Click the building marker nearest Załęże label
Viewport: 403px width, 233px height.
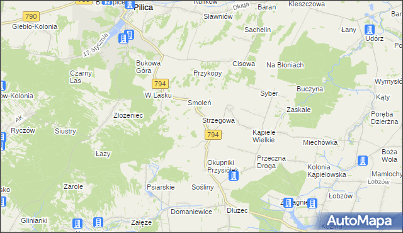pos(98,222)
